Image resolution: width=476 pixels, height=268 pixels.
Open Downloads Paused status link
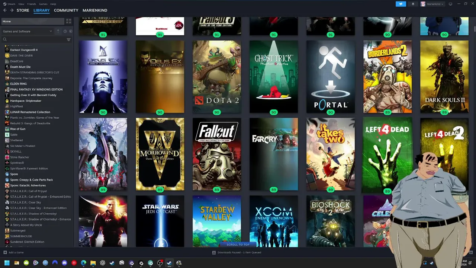pos(237,252)
